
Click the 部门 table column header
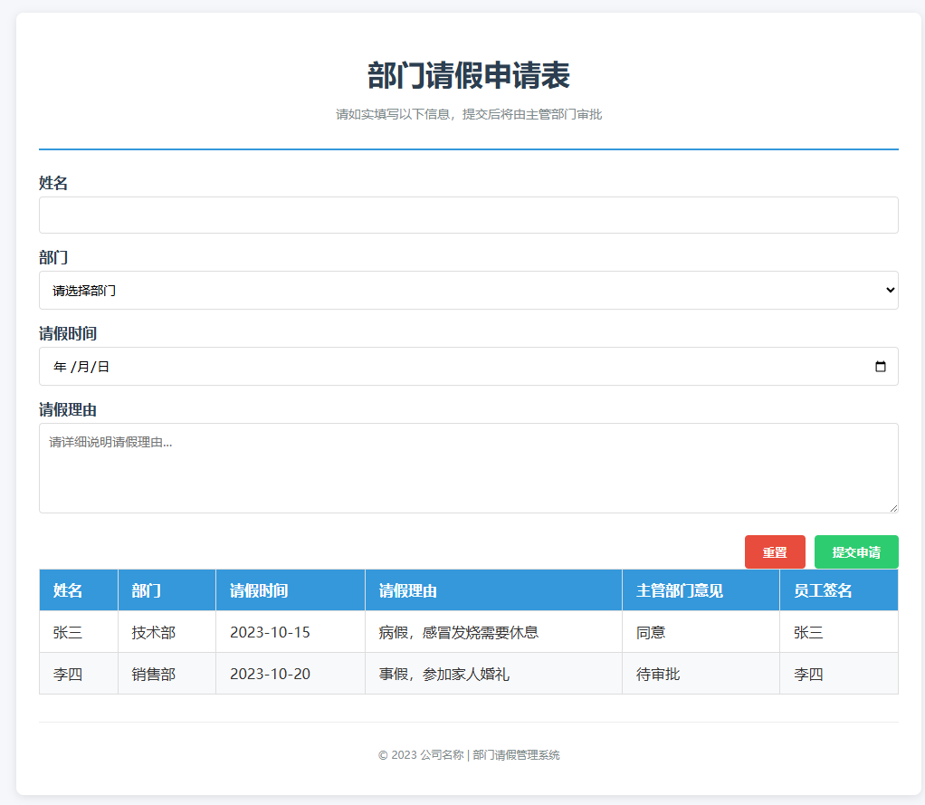(147, 591)
